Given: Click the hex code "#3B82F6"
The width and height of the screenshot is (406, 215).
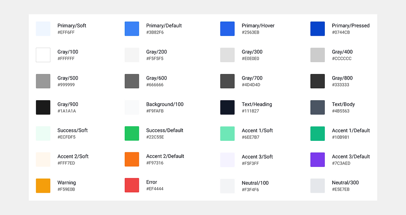Looking at the screenshot, I should pyautogui.click(x=155, y=32).
